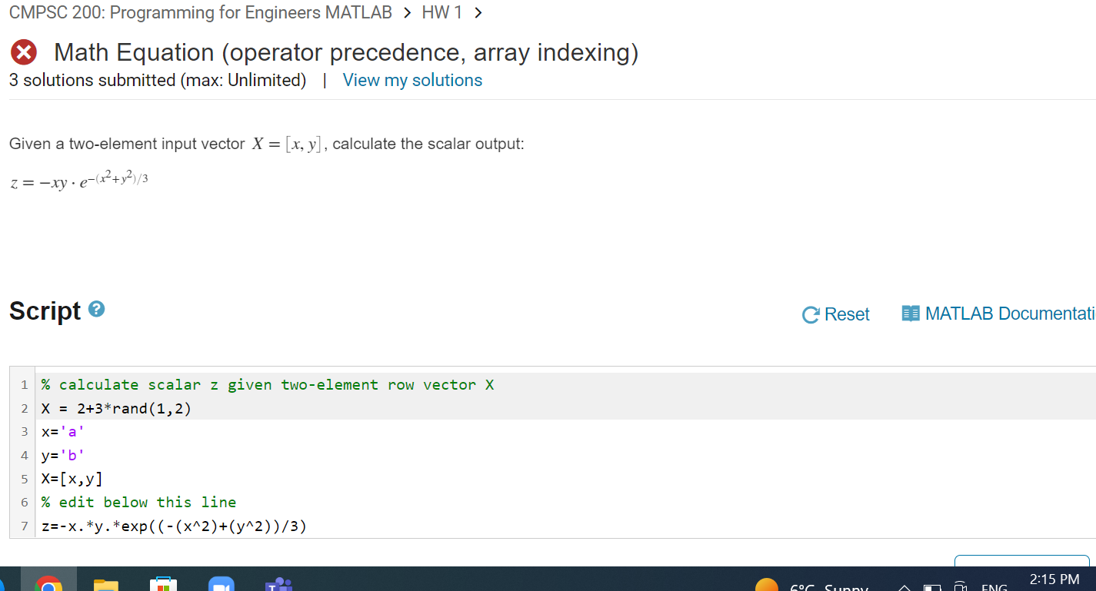Image resolution: width=1096 pixels, height=591 pixels.
Task: Select line 7 in the script editor
Action: point(173,526)
